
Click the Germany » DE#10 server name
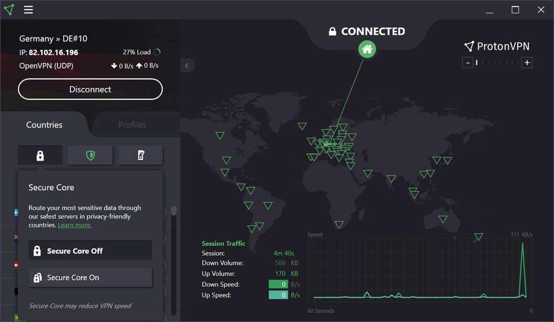point(53,39)
